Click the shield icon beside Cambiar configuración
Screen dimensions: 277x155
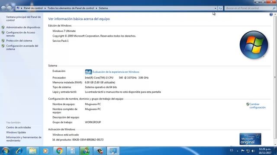[248, 104]
